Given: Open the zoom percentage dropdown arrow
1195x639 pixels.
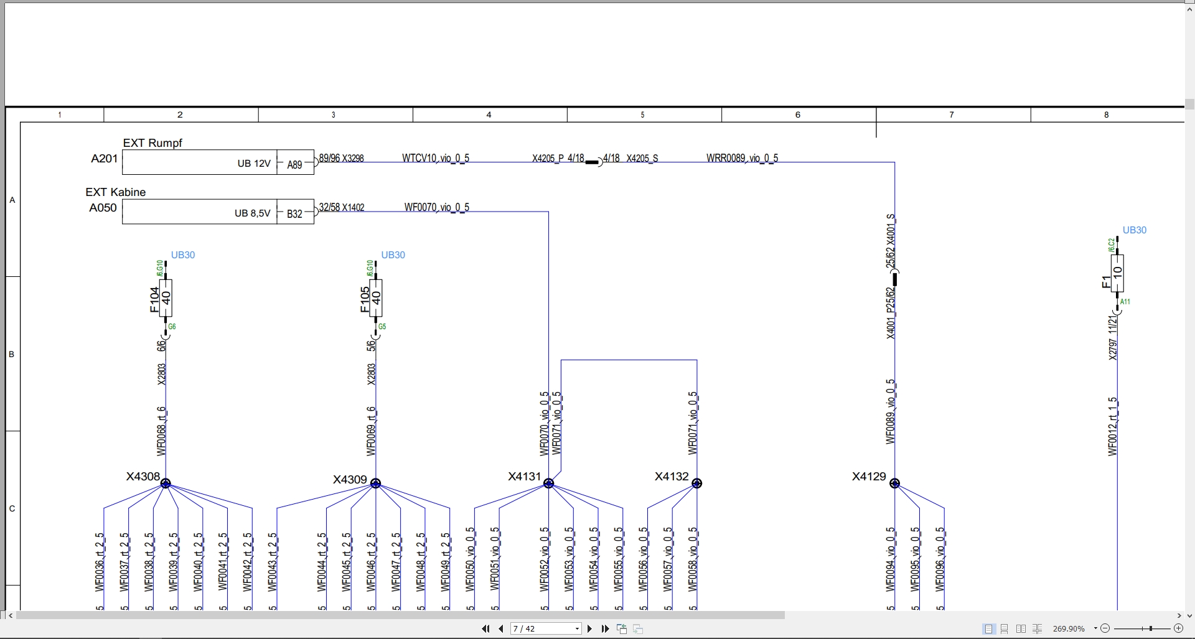Looking at the screenshot, I should coord(1095,629).
